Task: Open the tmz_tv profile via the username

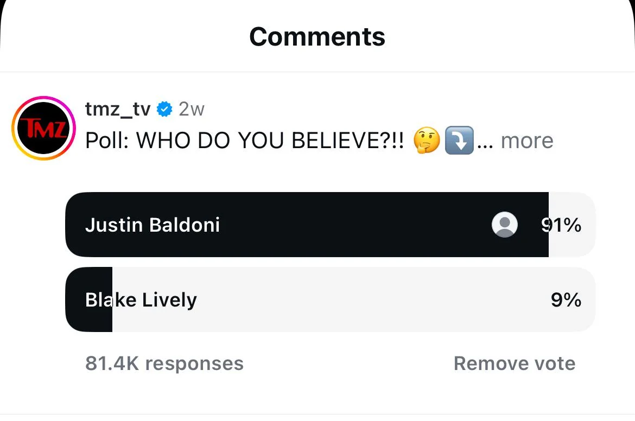Action: [117, 109]
